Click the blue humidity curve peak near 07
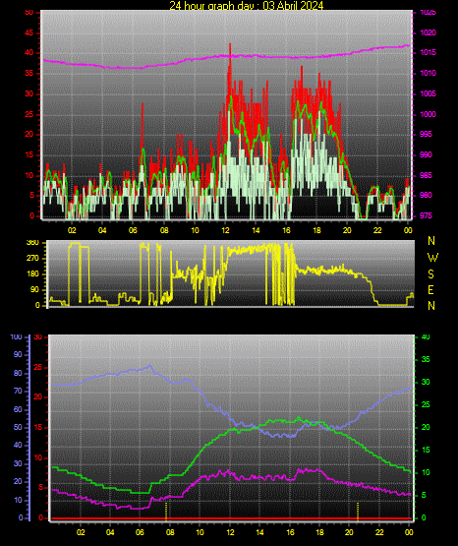The height and width of the screenshot is (546, 458). point(150,366)
